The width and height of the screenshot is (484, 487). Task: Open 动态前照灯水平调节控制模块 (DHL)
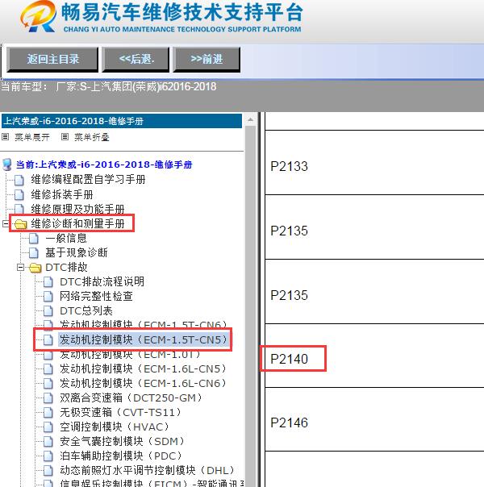click(148, 471)
